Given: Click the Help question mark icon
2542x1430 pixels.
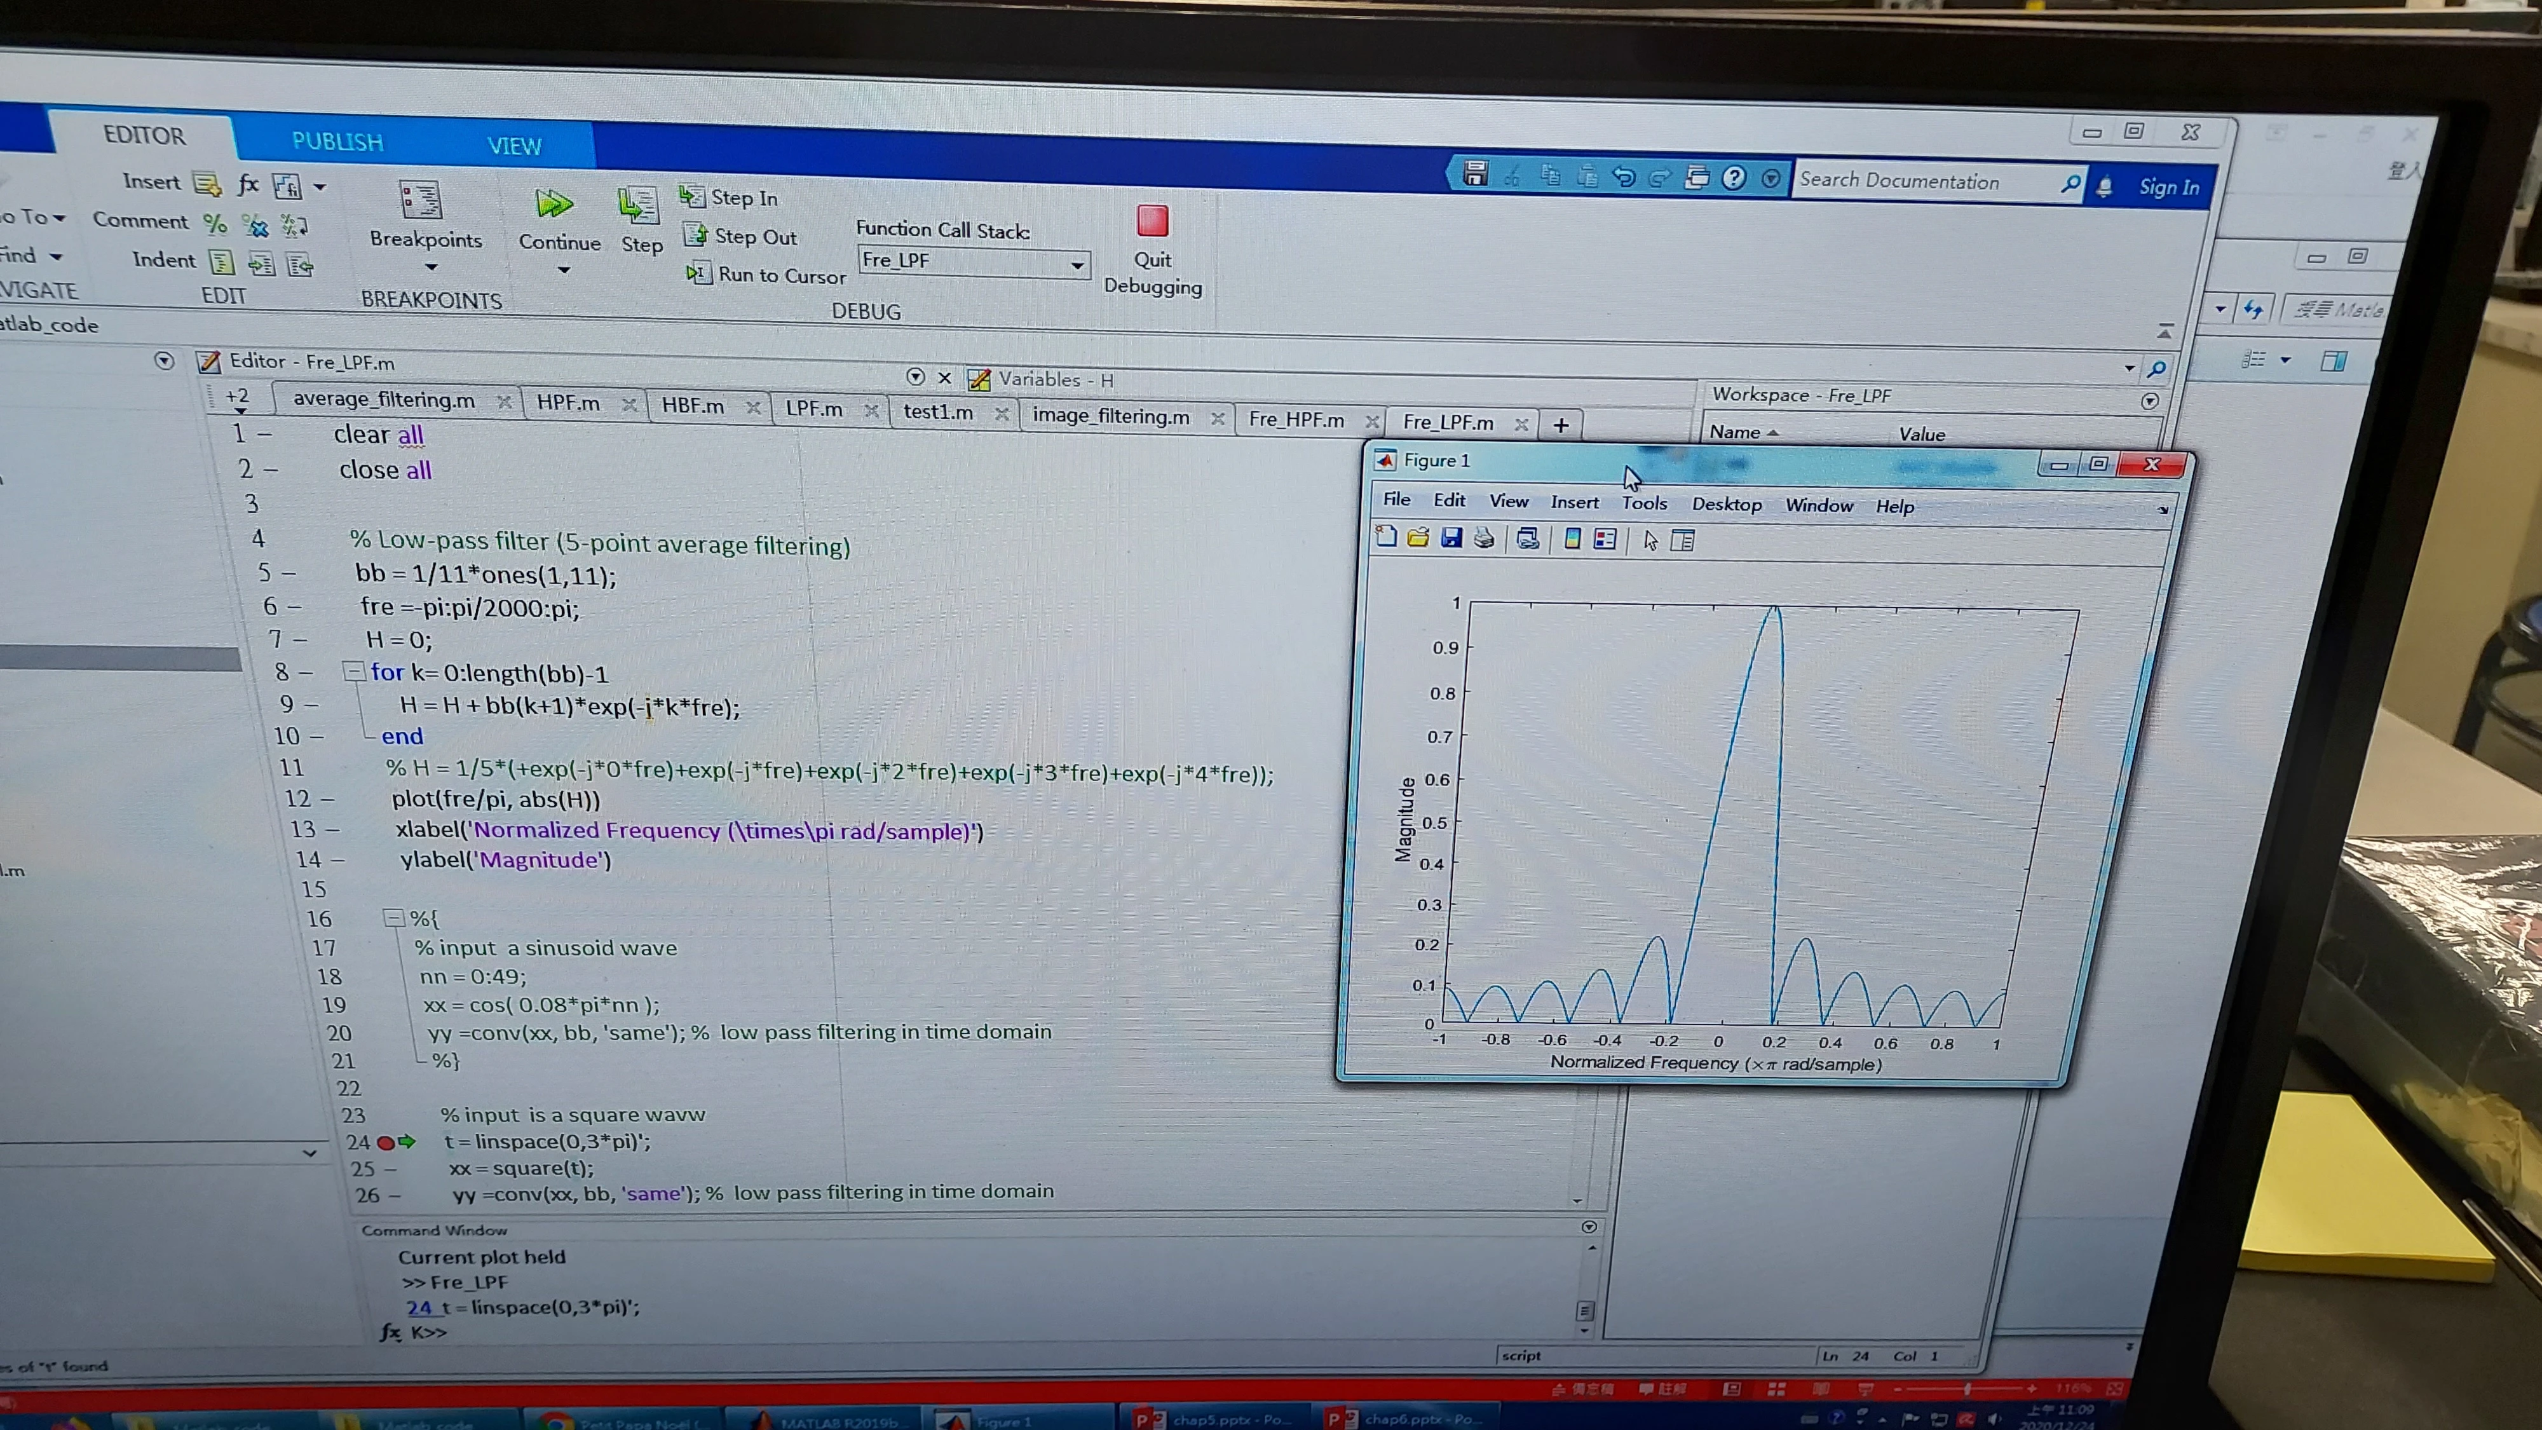Looking at the screenshot, I should [1734, 178].
